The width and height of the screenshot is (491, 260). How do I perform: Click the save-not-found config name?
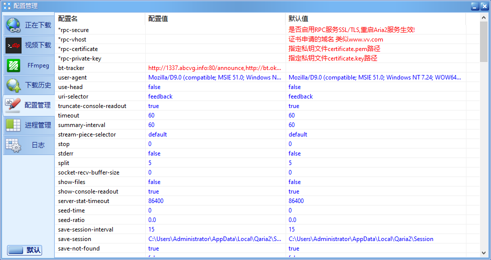pos(79,248)
